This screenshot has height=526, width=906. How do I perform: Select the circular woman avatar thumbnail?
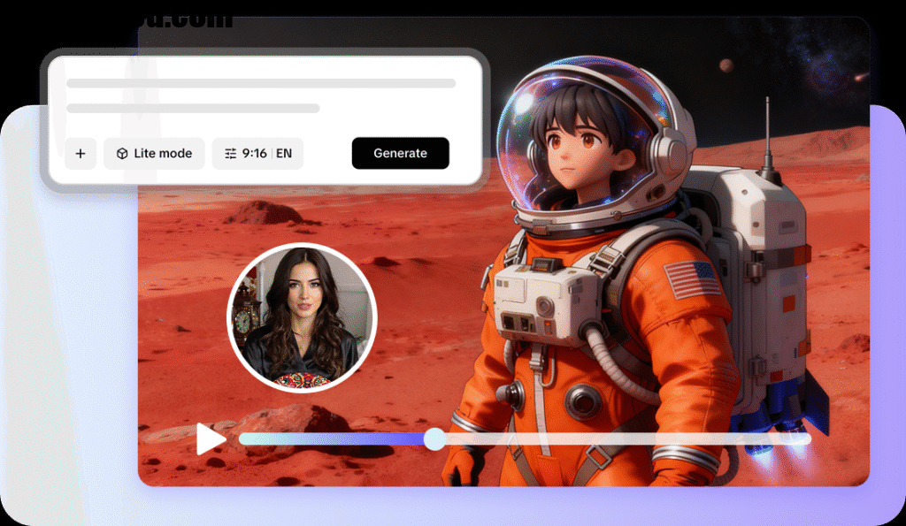[302, 318]
